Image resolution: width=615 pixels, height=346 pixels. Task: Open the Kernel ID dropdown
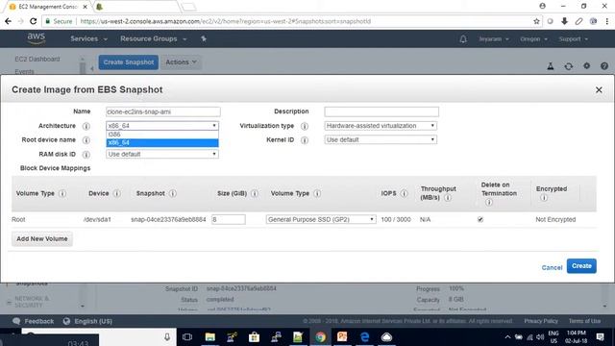[381, 139]
